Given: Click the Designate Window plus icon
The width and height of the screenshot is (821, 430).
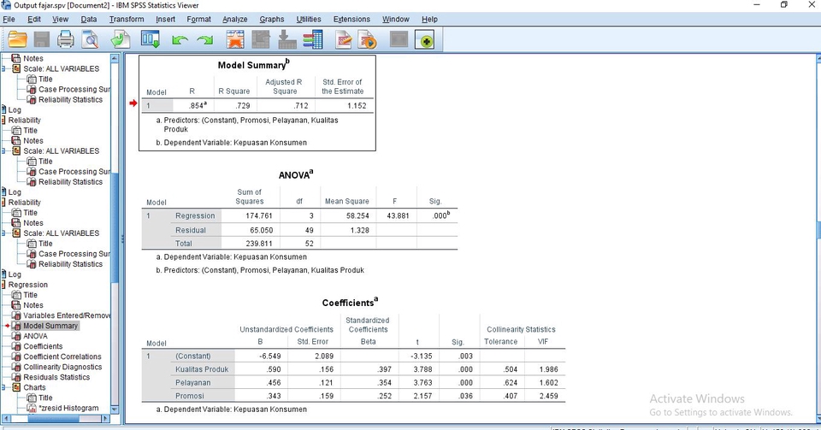Looking at the screenshot, I should click(x=425, y=40).
